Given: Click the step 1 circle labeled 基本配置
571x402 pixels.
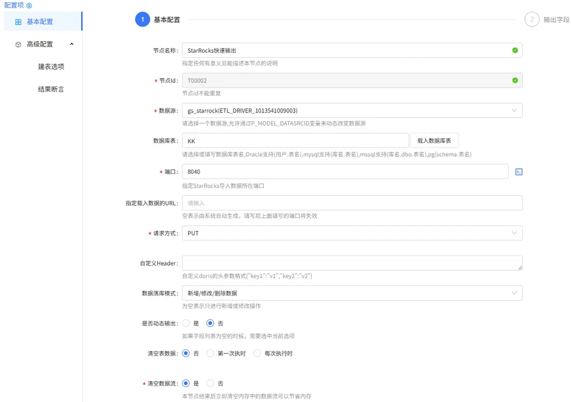Looking at the screenshot, I should point(142,19).
